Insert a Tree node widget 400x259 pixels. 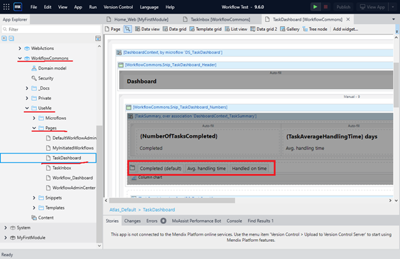click(x=315, y=29)
